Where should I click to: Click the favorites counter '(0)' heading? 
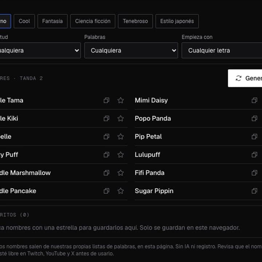(x=15, y=215)
